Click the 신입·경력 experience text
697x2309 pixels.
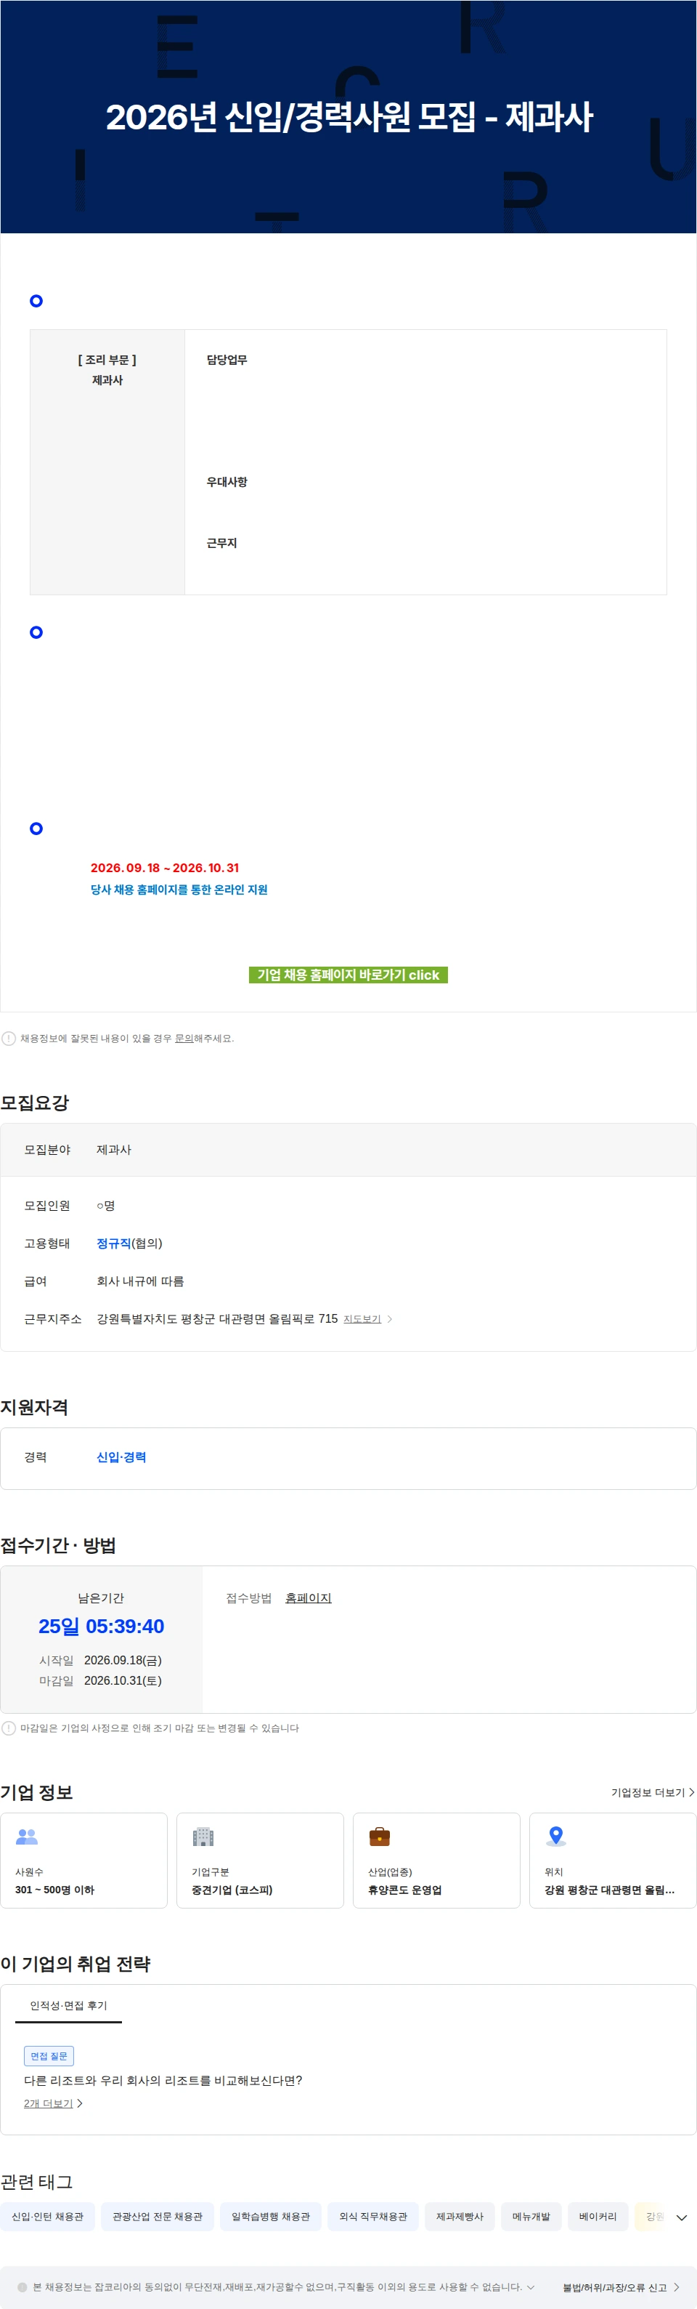tap(121, 1456)
